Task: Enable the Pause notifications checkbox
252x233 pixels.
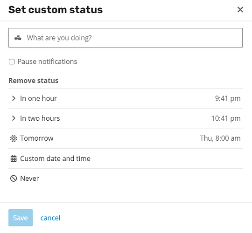Action: (x=12, y=62)
